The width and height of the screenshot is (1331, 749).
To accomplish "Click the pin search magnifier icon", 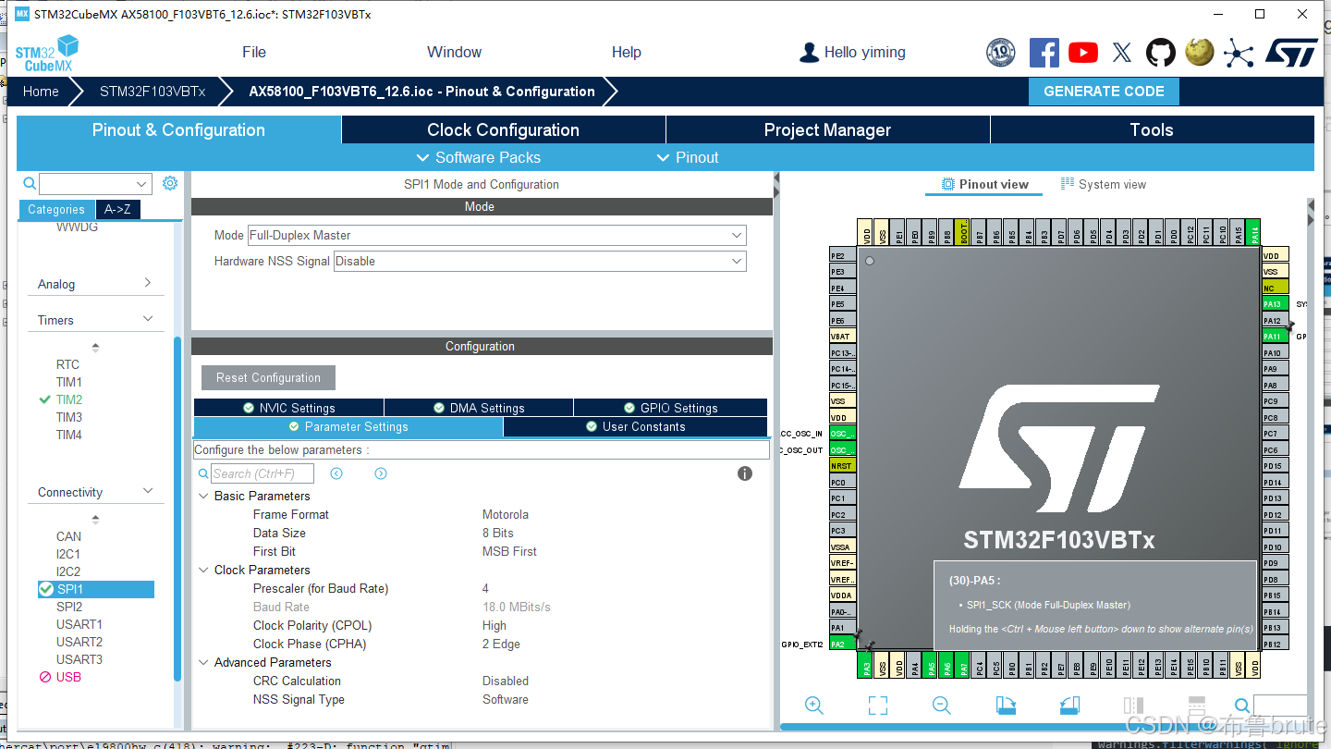I will (x=1242, y=706).
